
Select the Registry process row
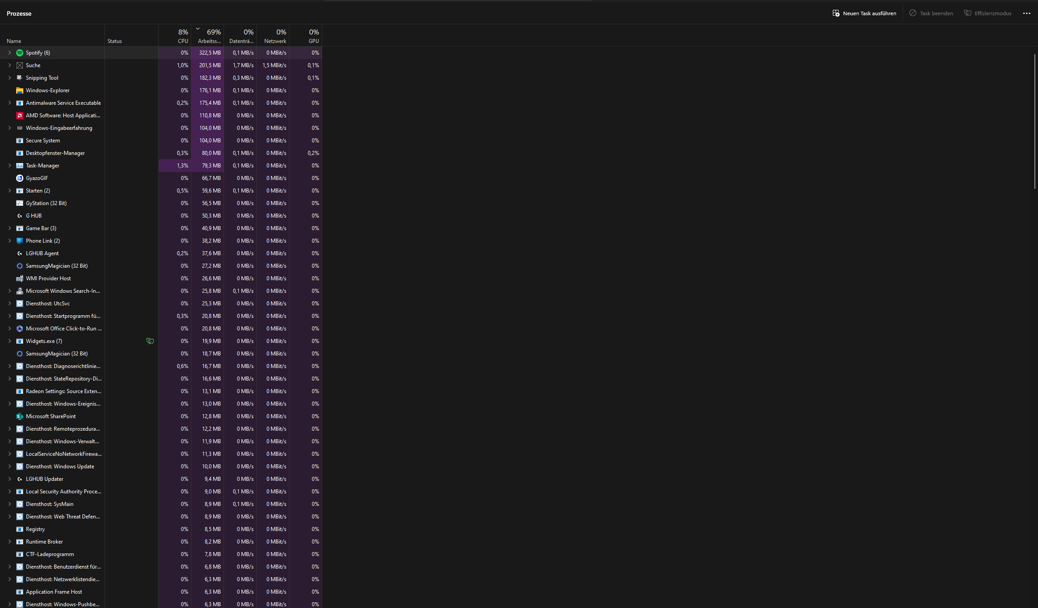pos(35,529)
